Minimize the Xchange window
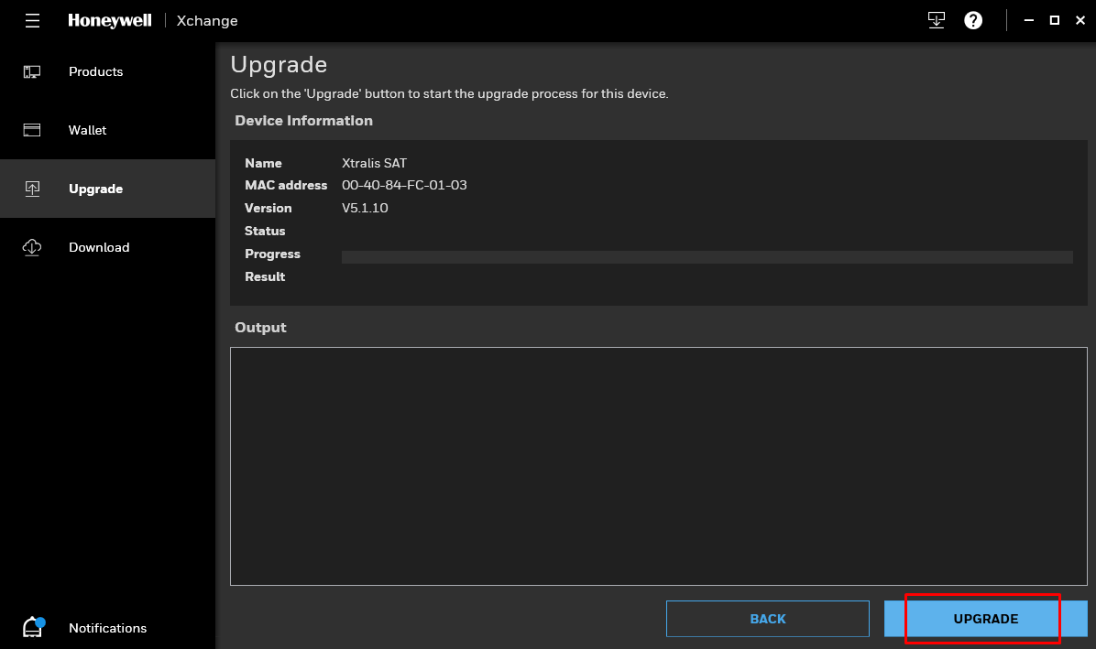 [1029, 20]
